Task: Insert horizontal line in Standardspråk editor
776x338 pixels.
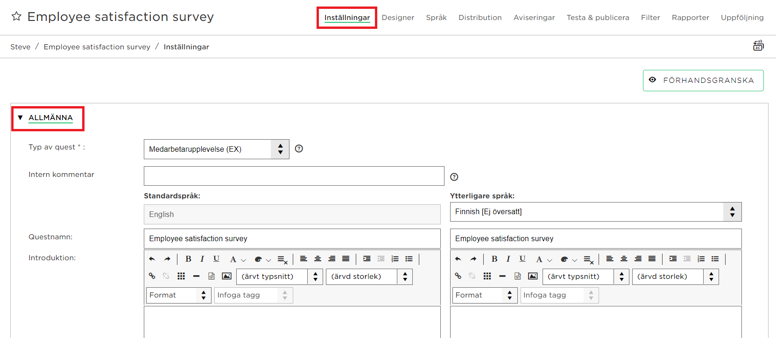Action: (196, 276)
